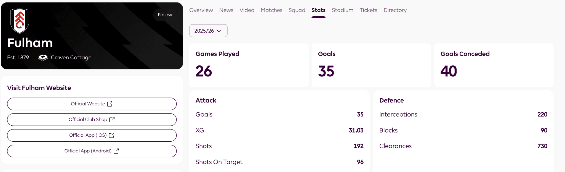Screen dimensions: 565x172
Task: Toggle Follow for Fulham
Action: tap(165, 15)
